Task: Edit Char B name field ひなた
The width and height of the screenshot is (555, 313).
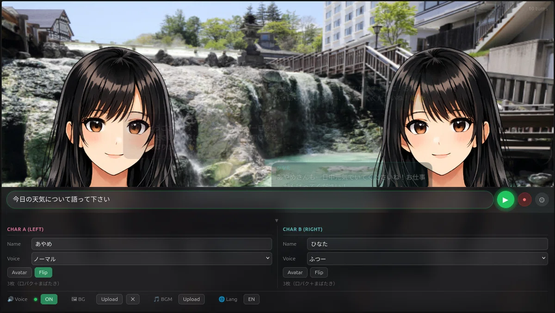Action: [427, 244]
